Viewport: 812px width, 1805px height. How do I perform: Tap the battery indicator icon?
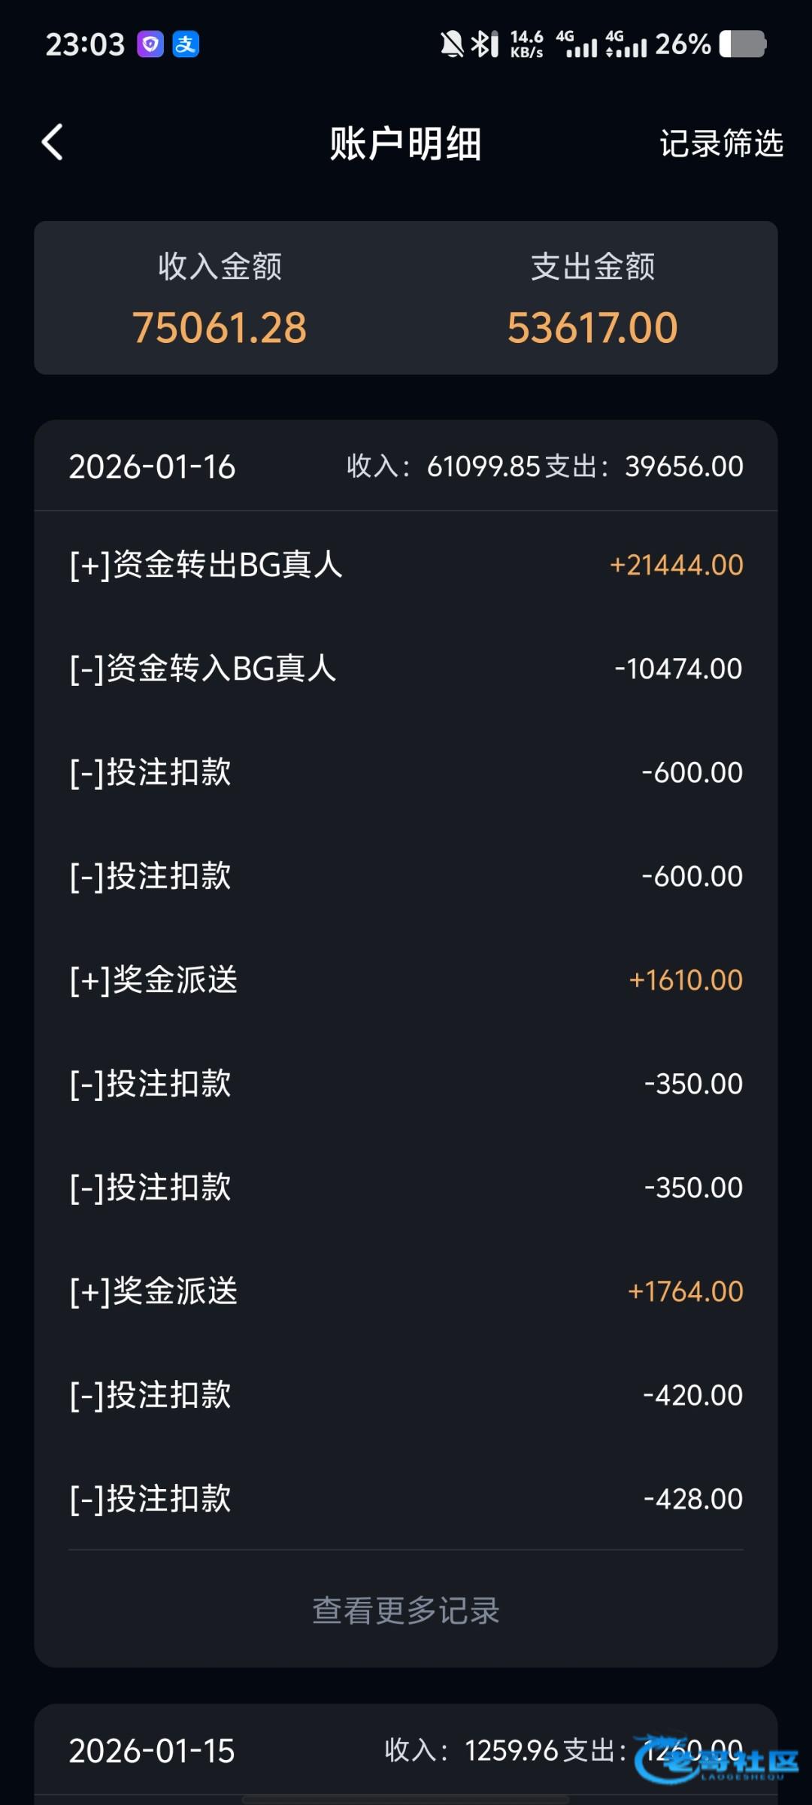point(742,44)
